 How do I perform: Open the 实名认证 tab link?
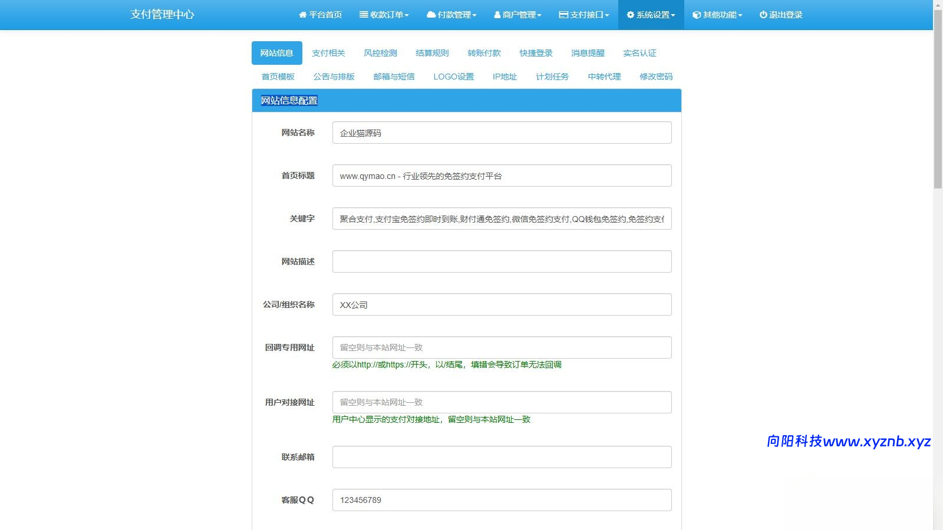point(639,53)
